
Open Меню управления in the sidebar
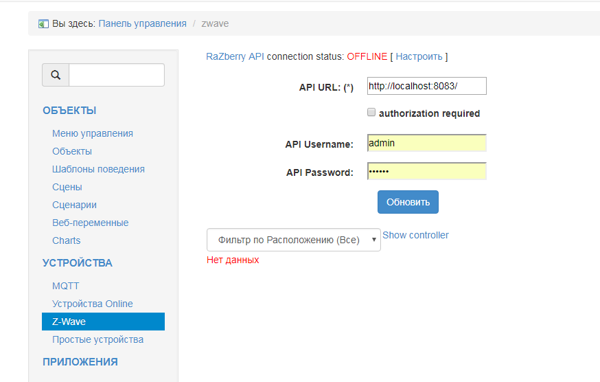click(93, 133)
